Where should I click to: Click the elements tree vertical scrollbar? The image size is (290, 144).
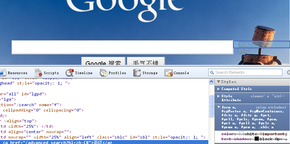click(x=212, y=106)
